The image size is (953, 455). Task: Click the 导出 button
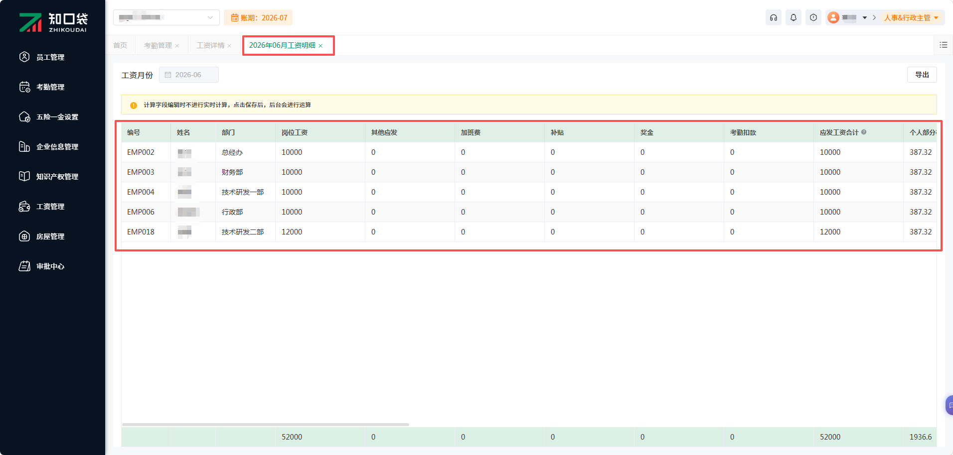pos(922,75)
